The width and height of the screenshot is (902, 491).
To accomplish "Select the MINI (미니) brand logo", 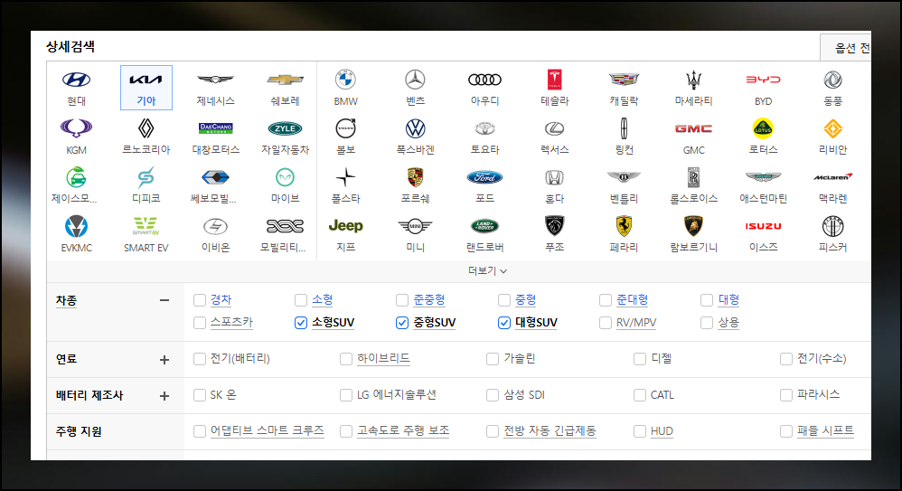I will (x=416, y=226).
